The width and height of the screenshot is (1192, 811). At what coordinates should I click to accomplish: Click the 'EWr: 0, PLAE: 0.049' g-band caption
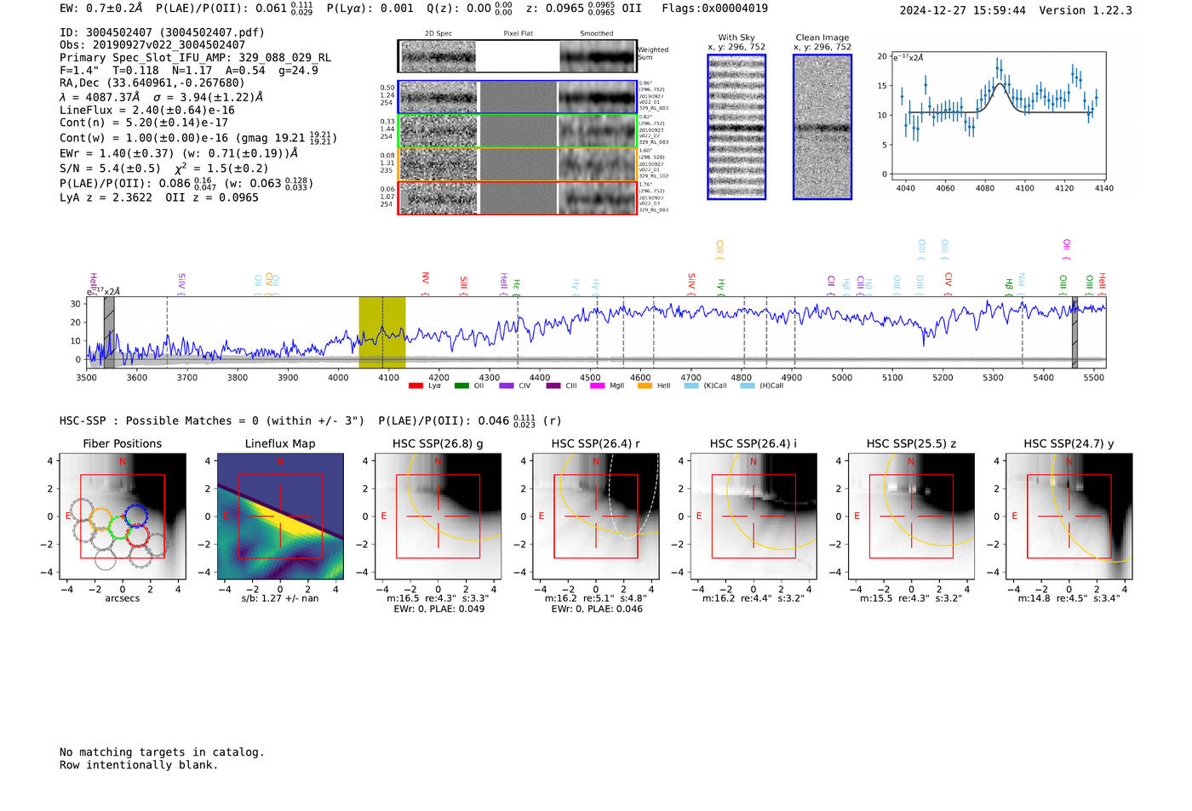point(438,609)
